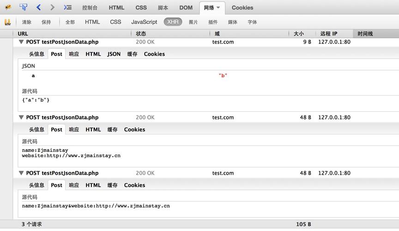Click the 保持 persist button
Image resolution: width=399 pixels, height=231 pixels.
[x=46, y=22]
